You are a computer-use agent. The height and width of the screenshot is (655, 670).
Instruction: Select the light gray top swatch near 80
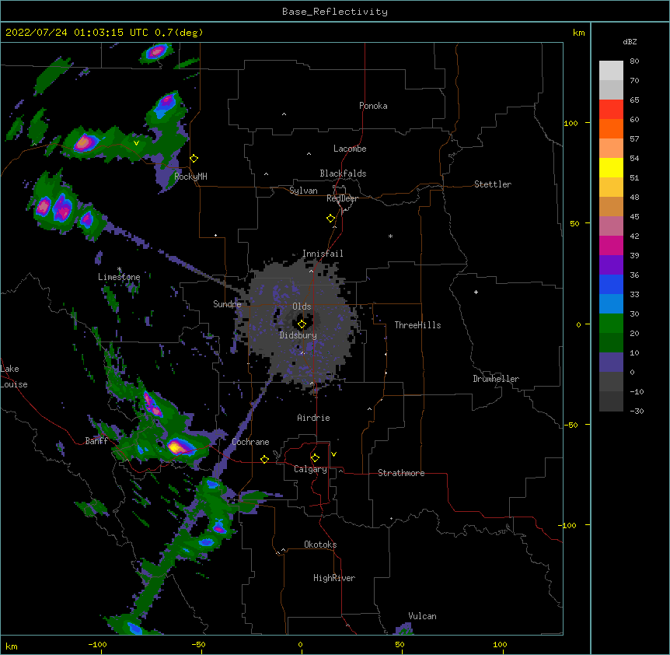click(x=611, y=71)
